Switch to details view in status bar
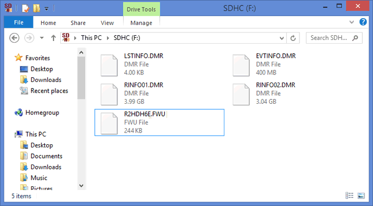Screen dimensions: 373x206 (x=349, y=195)
